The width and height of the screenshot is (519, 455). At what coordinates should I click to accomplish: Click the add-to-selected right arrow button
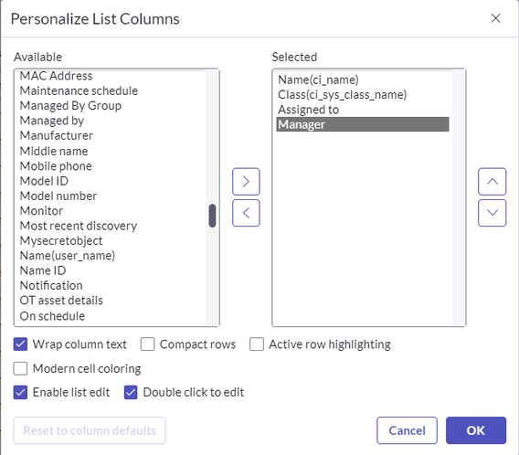coord(246,181)
